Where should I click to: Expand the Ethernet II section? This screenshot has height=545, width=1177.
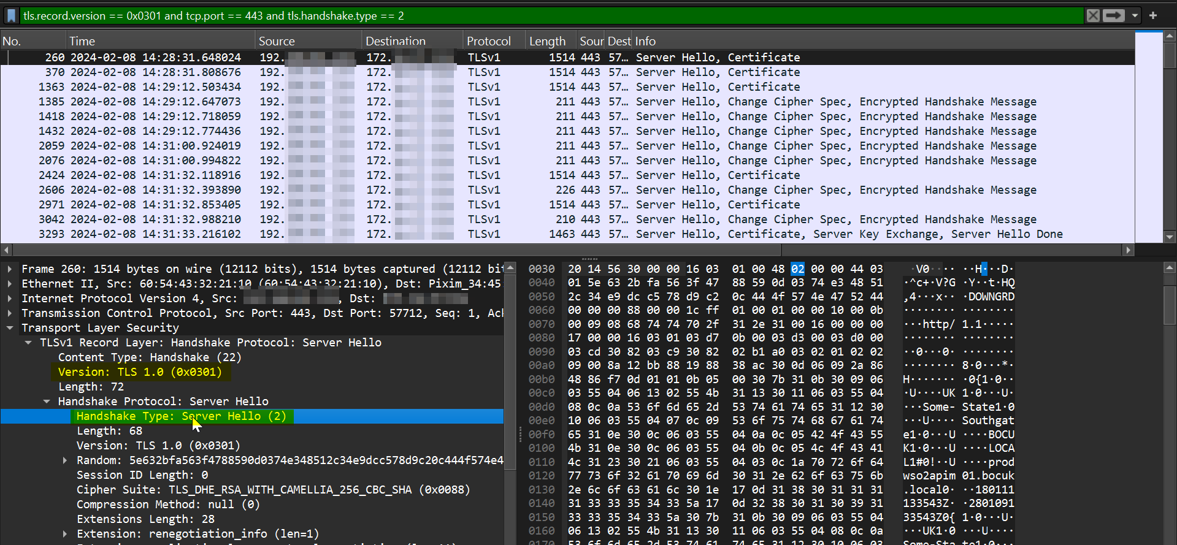[10, 284]
